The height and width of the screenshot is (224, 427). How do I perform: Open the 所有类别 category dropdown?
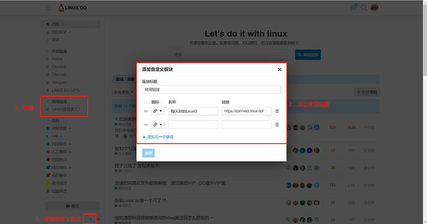(x=123, y=93)
